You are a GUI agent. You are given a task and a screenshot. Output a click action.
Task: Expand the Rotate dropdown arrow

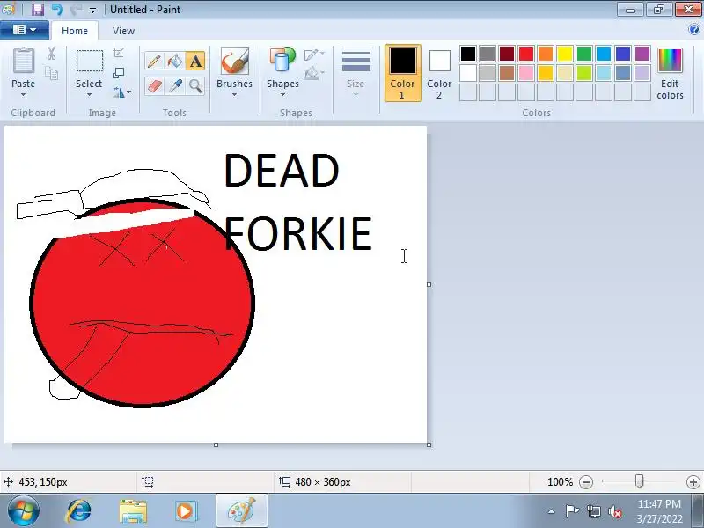coord(129,92)
